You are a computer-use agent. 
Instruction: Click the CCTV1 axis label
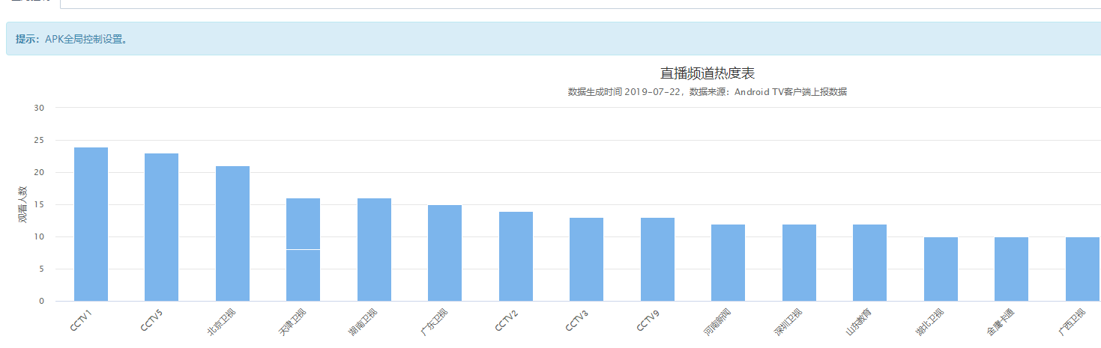80,320
